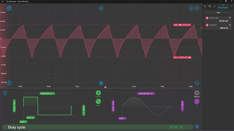Click the channel A zero-level marker on left
234x131 pixels.
point(1,39)
